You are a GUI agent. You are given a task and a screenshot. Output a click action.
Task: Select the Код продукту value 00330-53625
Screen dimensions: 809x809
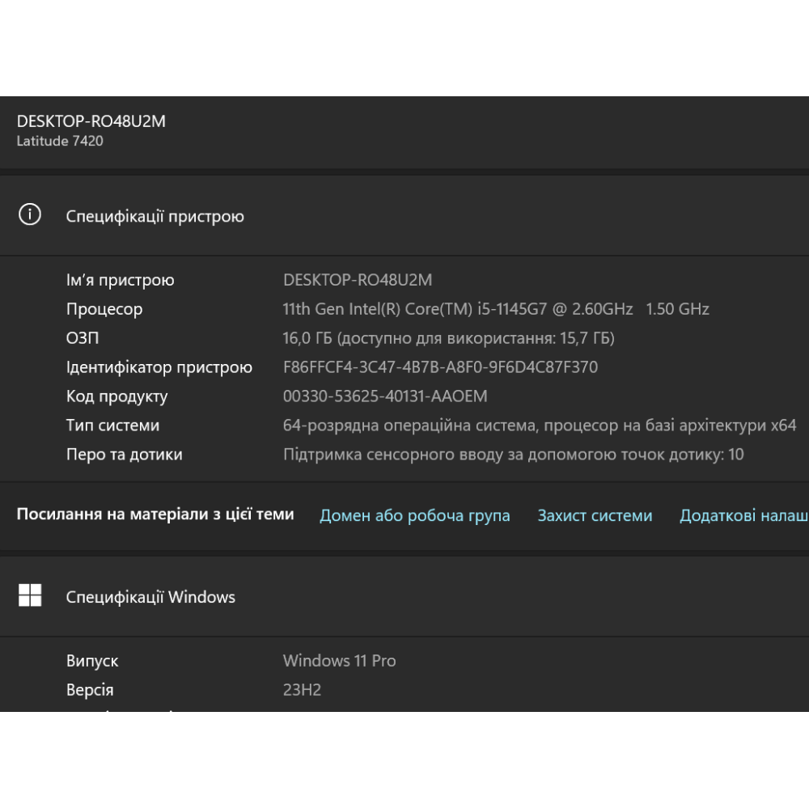[385, 396]
